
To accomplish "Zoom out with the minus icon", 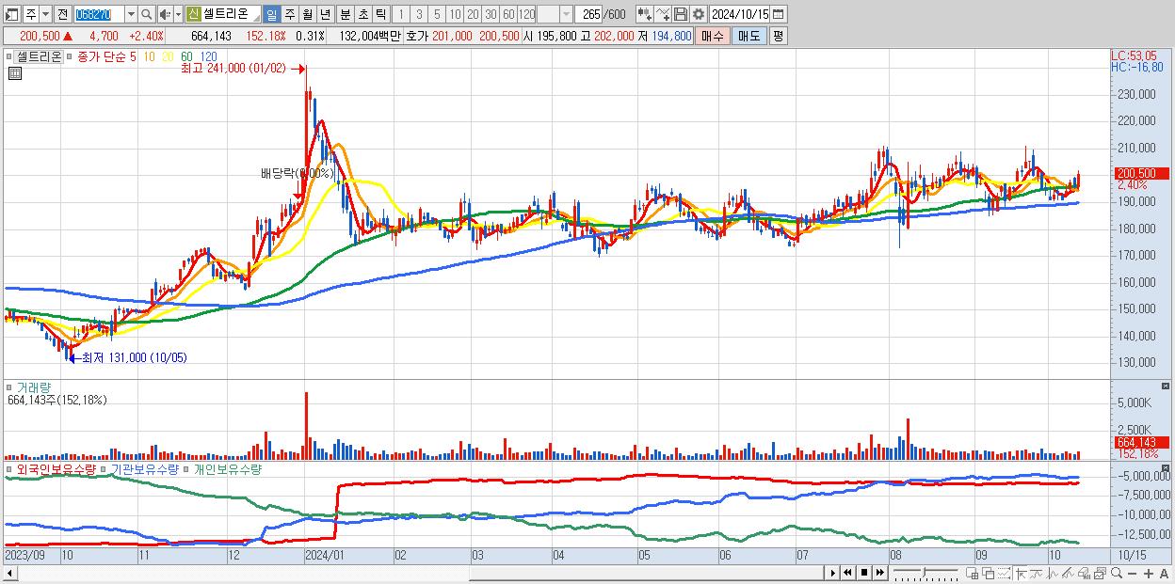I will click(x=1132, y=573).
